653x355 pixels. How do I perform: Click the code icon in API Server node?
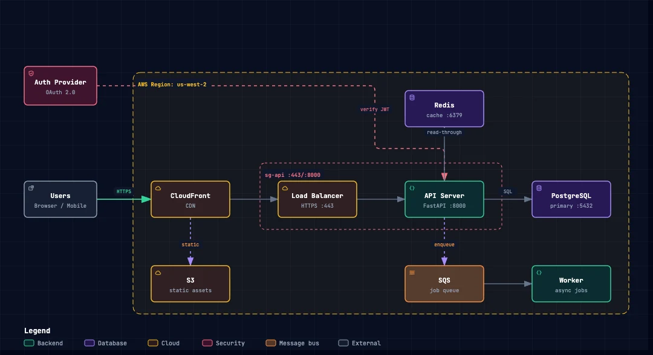[x=412, y=188]
